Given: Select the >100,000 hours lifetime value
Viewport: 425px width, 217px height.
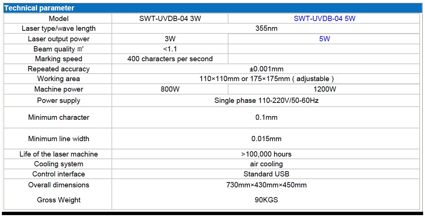Looking at the screenshot, I should (266, 154).
